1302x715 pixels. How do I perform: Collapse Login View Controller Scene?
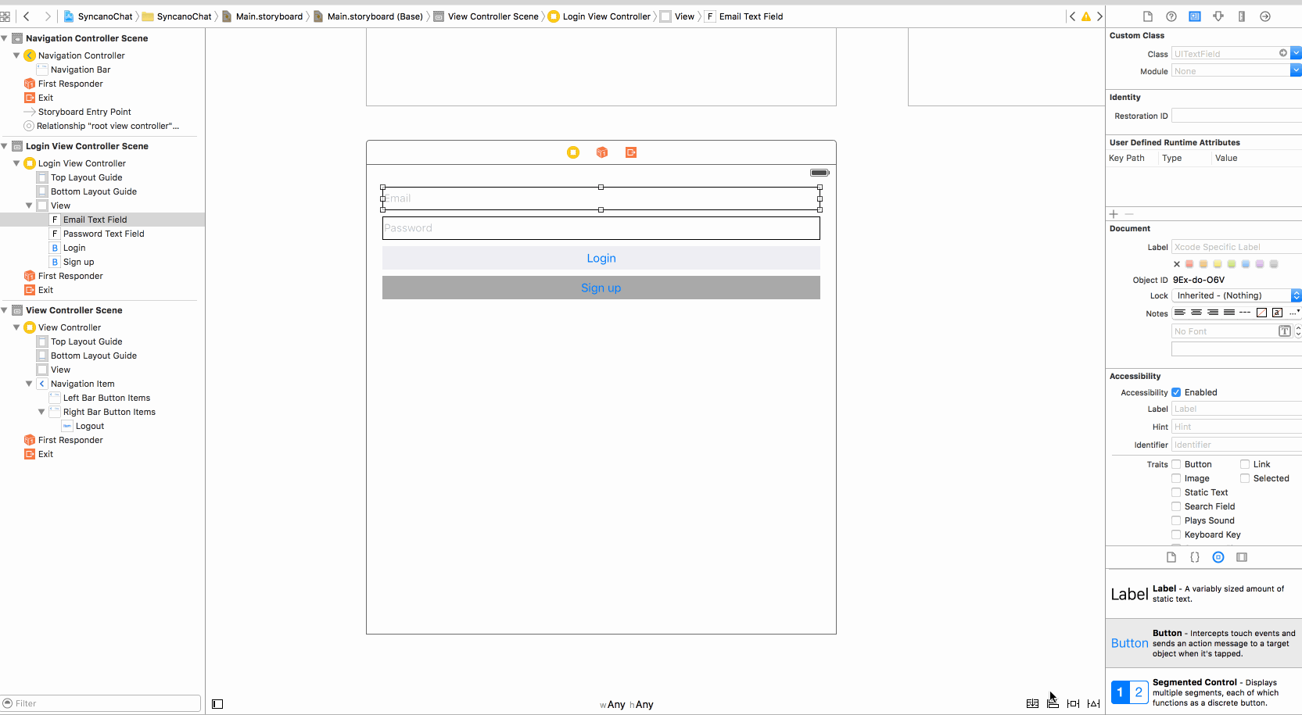[5, 146]
